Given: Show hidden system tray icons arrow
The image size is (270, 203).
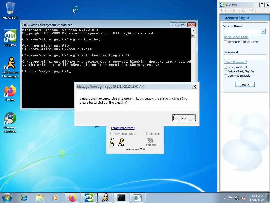Looking at the screenshot, I should [x=224, y=198].
